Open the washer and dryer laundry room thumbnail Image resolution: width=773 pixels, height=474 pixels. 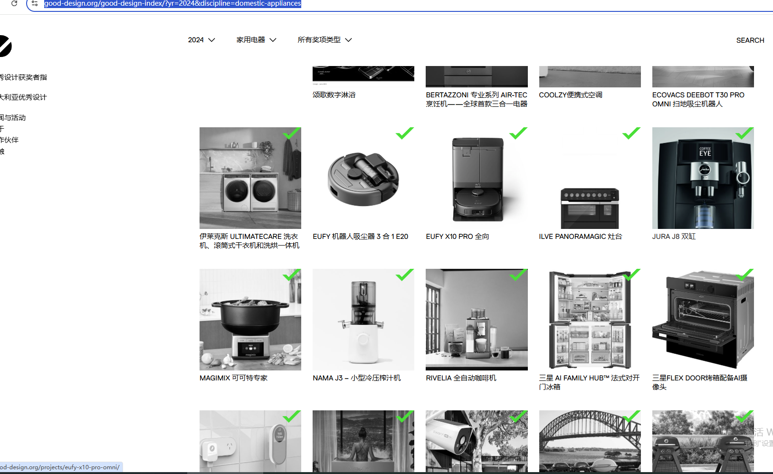tap(250, 178)
